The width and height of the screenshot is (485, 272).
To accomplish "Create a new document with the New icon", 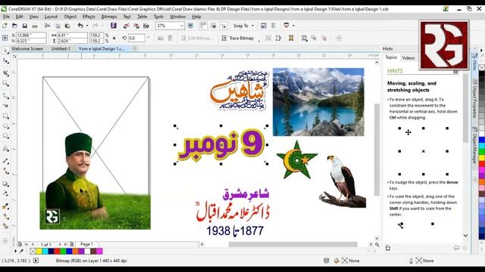I will (x=5, y=26).
